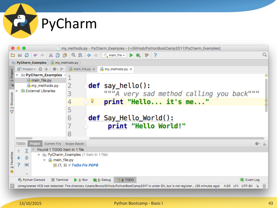Click the 6: TODO tool window button
The image size is (277, 208).
[125, 180]
